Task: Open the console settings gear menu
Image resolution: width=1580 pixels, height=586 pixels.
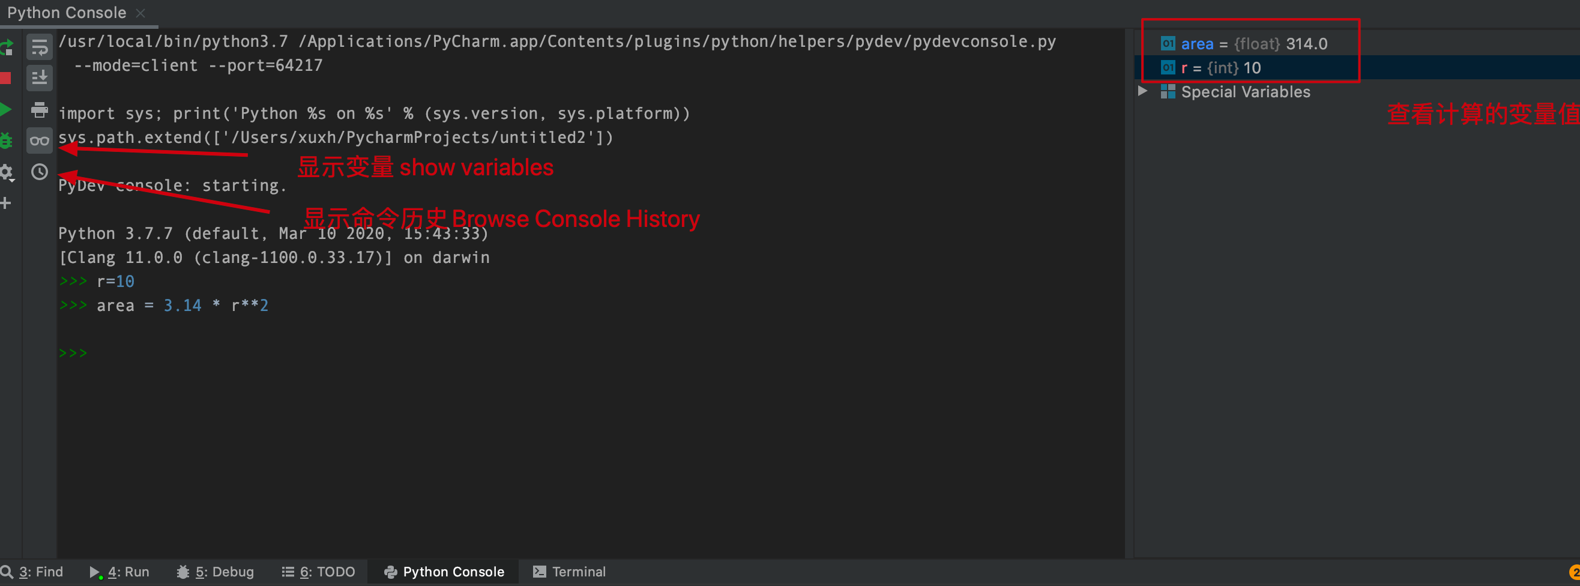Action: click(7, 172)
